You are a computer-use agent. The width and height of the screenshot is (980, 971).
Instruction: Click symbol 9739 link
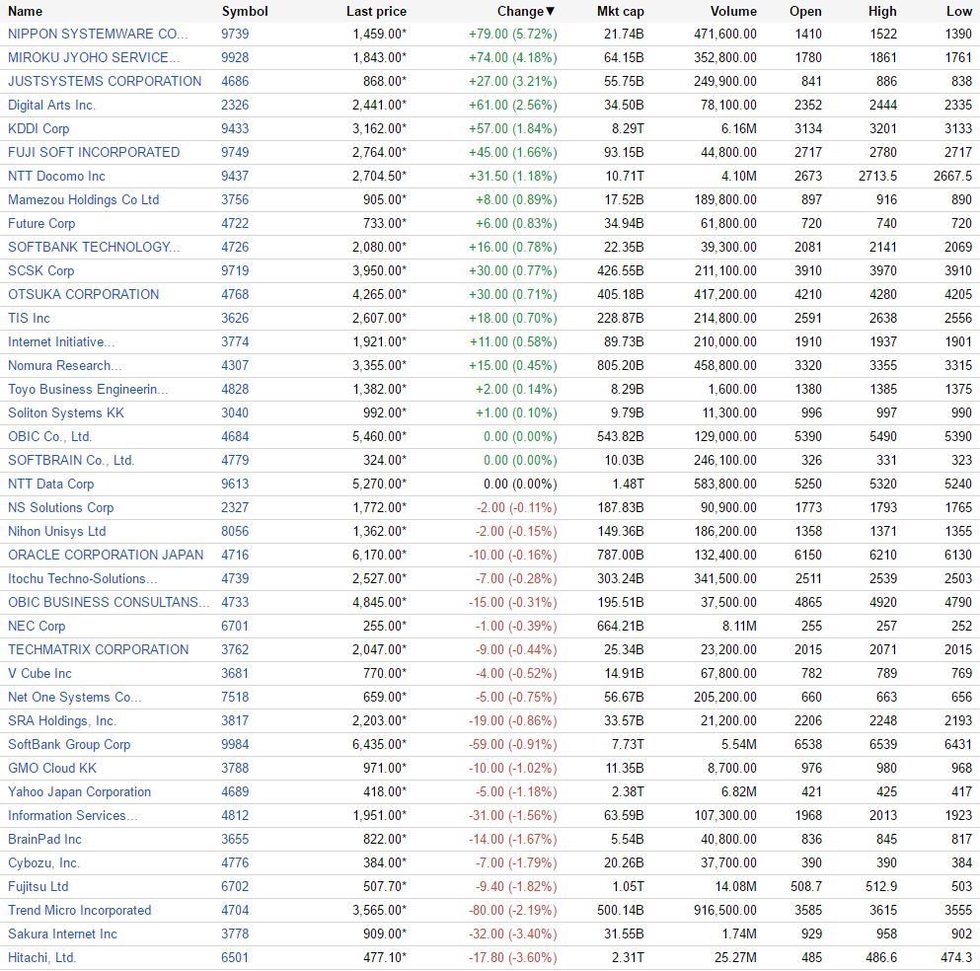coord(235,34)
